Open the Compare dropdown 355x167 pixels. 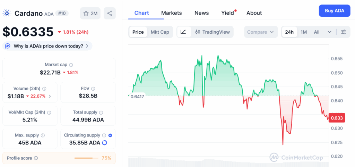(261, 32)
